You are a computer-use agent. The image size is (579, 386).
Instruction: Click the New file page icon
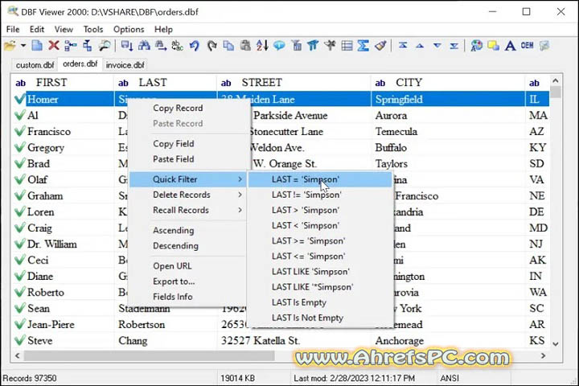coord(36,46)
